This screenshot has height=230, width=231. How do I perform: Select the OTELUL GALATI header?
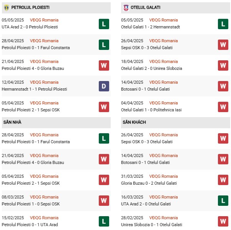pyautogui.click(x=175, y=8)
